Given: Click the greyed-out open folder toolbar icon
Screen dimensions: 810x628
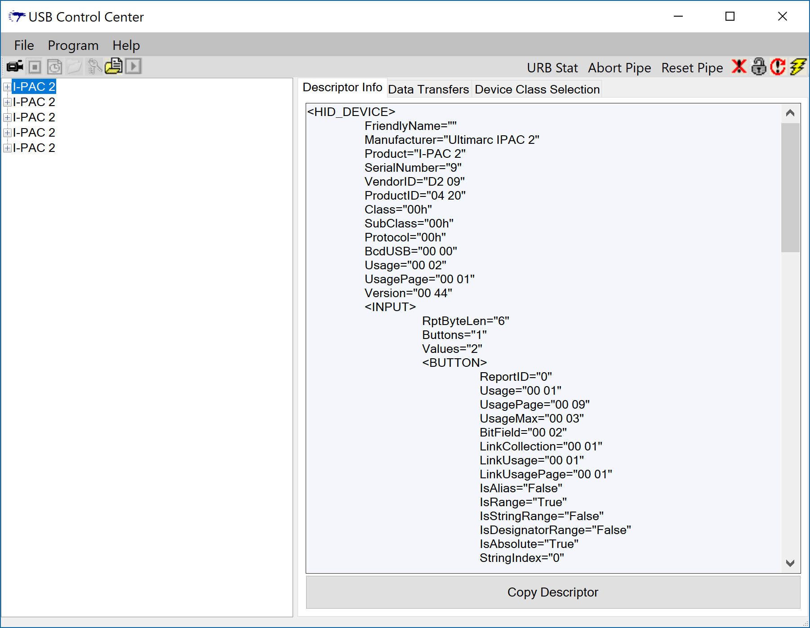Looking at the screenshot, I should pos(75,67).
